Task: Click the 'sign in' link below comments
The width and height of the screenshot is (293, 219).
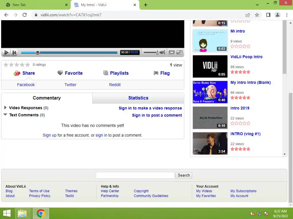Action: click(x=101, y=135)
